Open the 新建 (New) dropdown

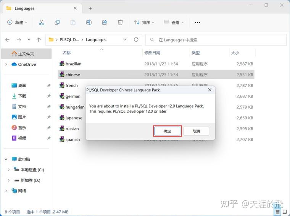coord(17,23)
